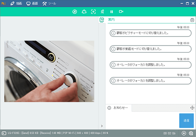Click the 400 kbps bitrate text
Image resolution: width=196 pixels, height=137 pixels.
tap(95, 133)
